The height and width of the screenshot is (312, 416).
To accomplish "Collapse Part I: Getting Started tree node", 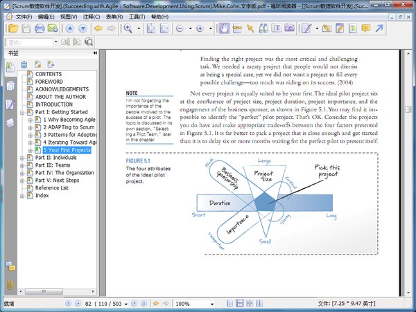I will tap(22, 113).
